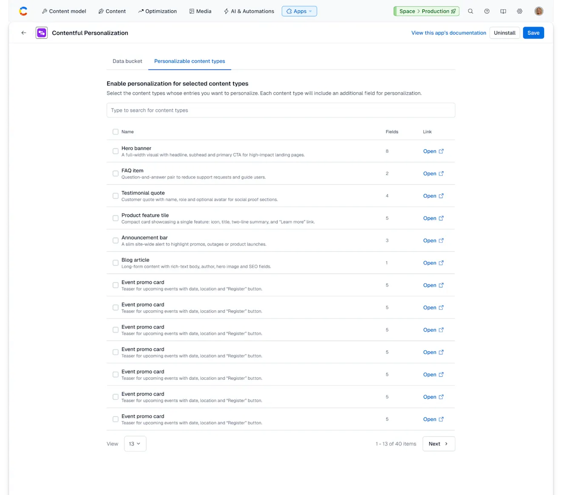Open the documentation book icon

pyautogui.click(x=503, y=11)
